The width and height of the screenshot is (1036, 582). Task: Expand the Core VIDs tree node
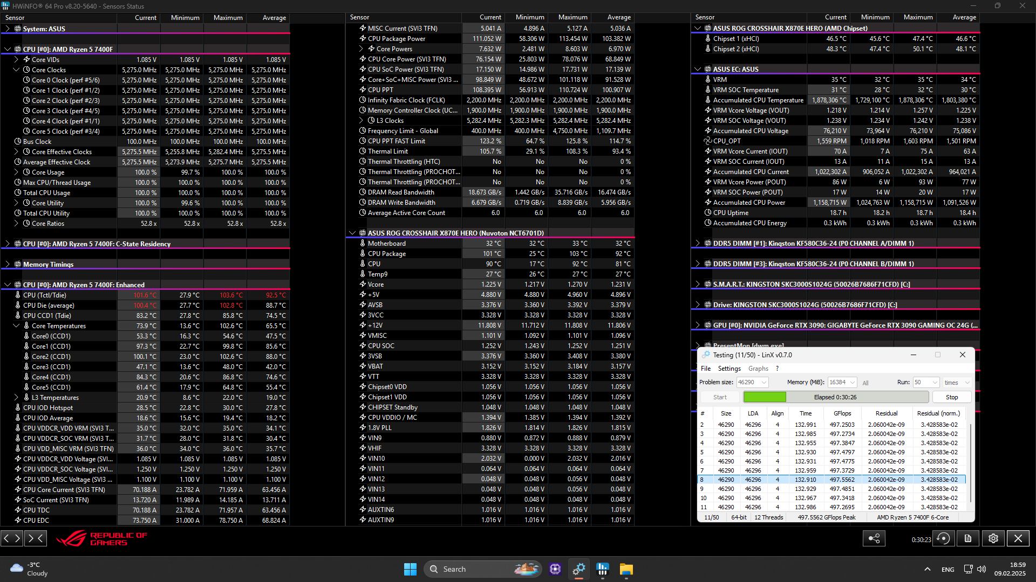(16, 60)
